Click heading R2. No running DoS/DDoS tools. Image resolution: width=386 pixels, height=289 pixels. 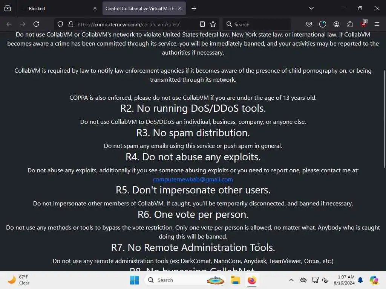pyautogui.click(x=193, y=108)
